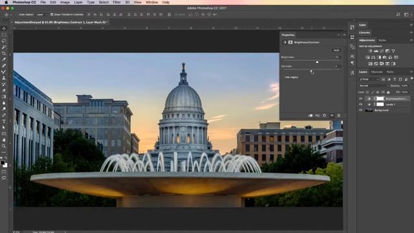Toggle lock all for layer
Viewport: 414px width, 233px height.
coord(388,92)
